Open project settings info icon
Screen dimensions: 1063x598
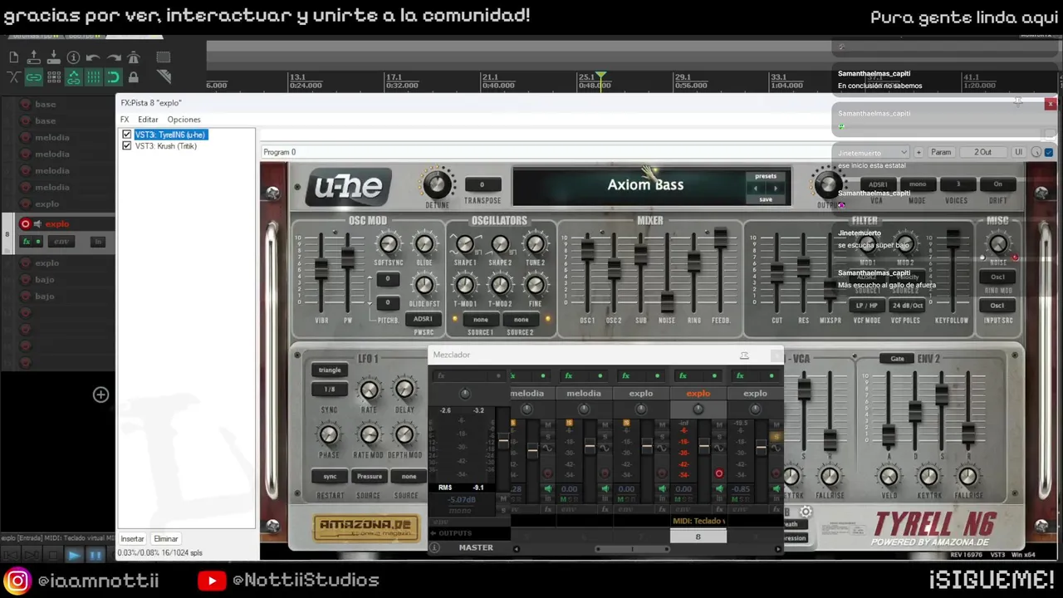73,57
